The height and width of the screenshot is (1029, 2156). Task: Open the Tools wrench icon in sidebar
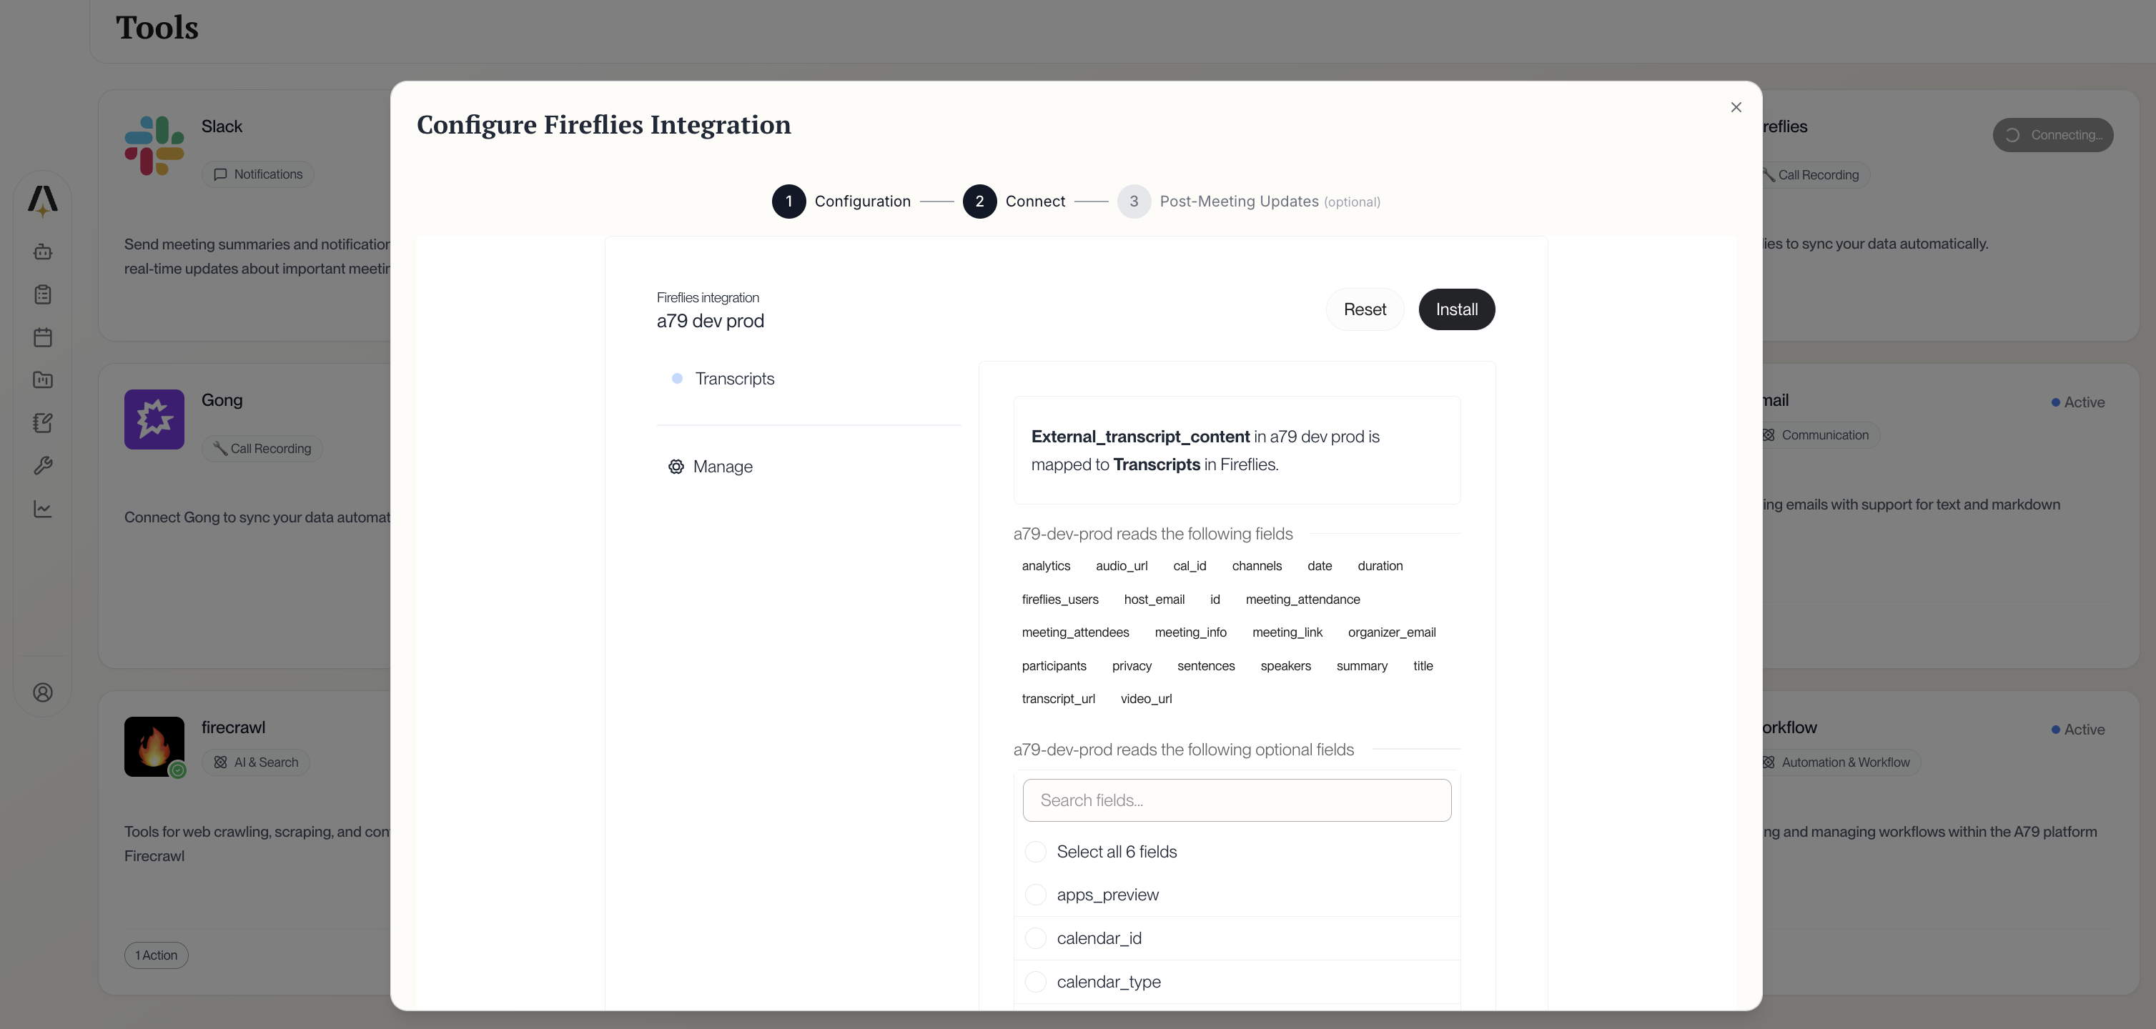click(x=43, y=465)
